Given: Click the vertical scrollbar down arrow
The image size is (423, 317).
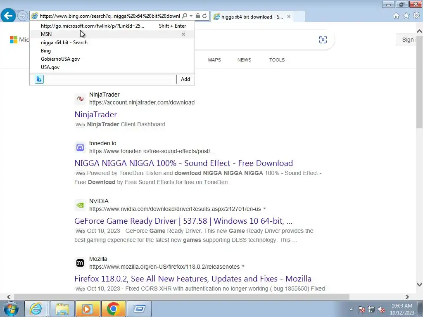Looking at the screenshot, I should pos(420,284).
